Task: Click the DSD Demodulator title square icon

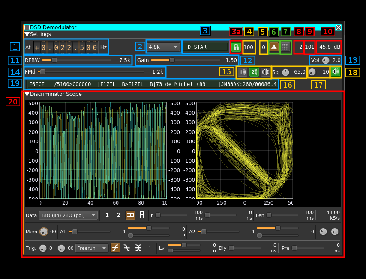Action: pos(27,27)
